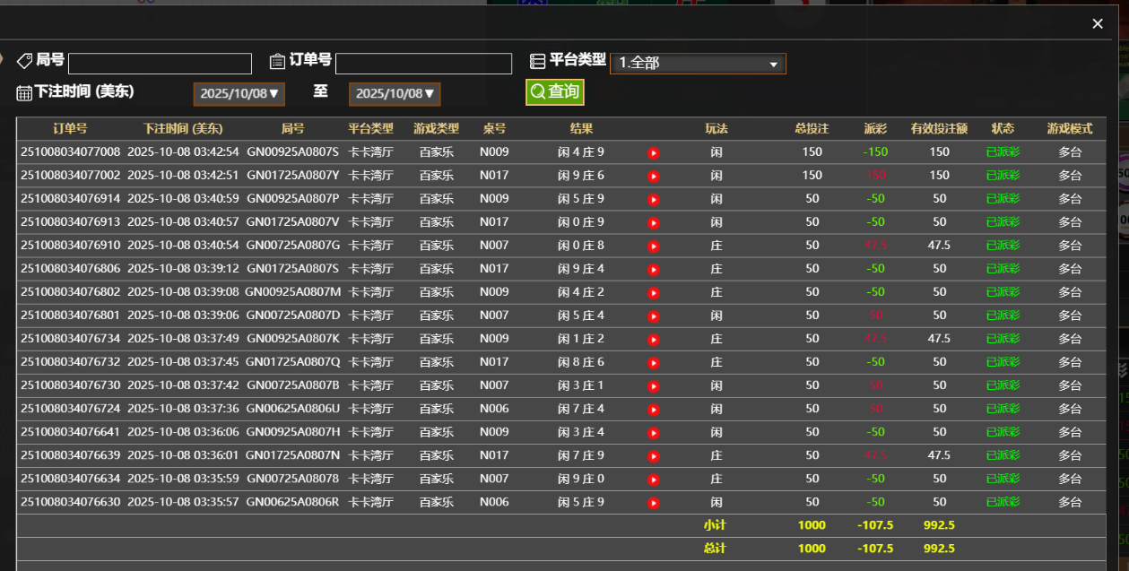The image size is (1129, 571).
Task: Click the clipboard icon beside 订单号
Action: coord(278,59)
